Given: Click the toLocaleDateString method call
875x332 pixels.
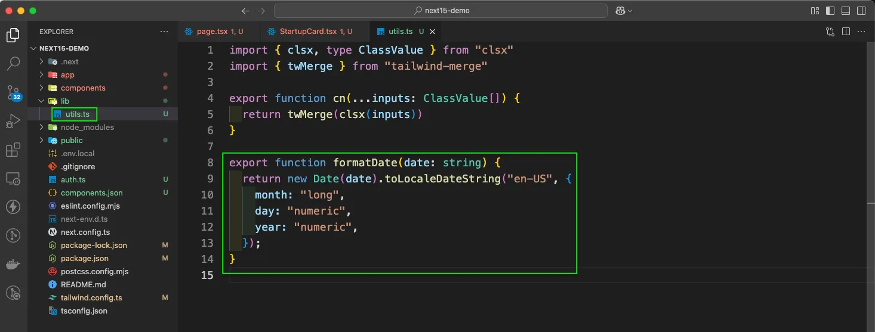Looking at the screenshot, I should pos(442,179).
